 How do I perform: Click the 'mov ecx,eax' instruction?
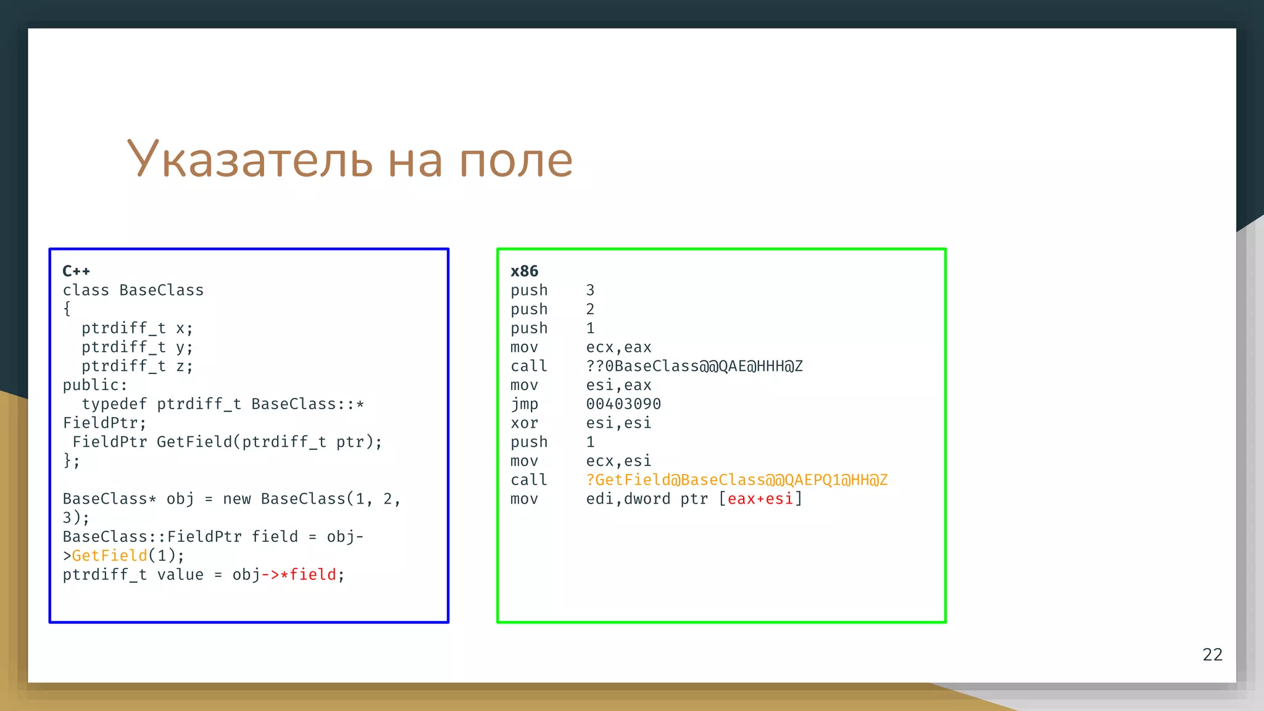581,347
